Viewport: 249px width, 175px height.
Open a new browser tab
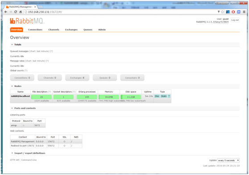(x=41, y=7)
